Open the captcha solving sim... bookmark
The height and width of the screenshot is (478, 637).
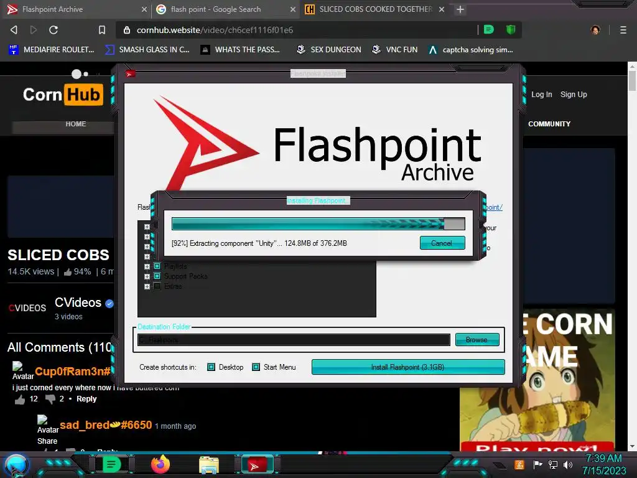point(470,50)
